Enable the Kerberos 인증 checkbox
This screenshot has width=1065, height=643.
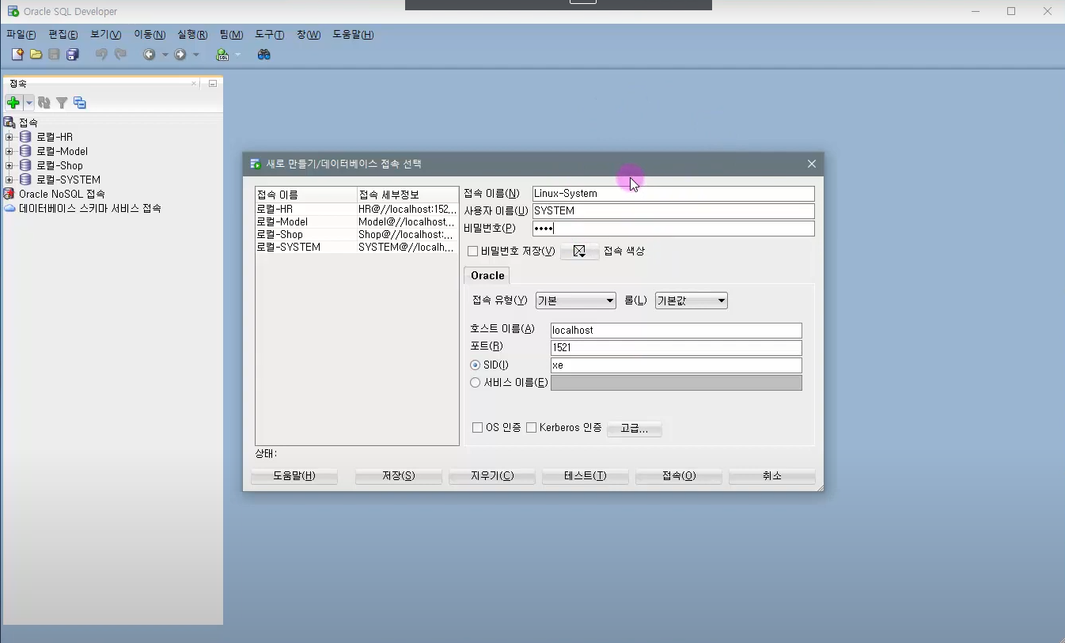tap(532, 427)
